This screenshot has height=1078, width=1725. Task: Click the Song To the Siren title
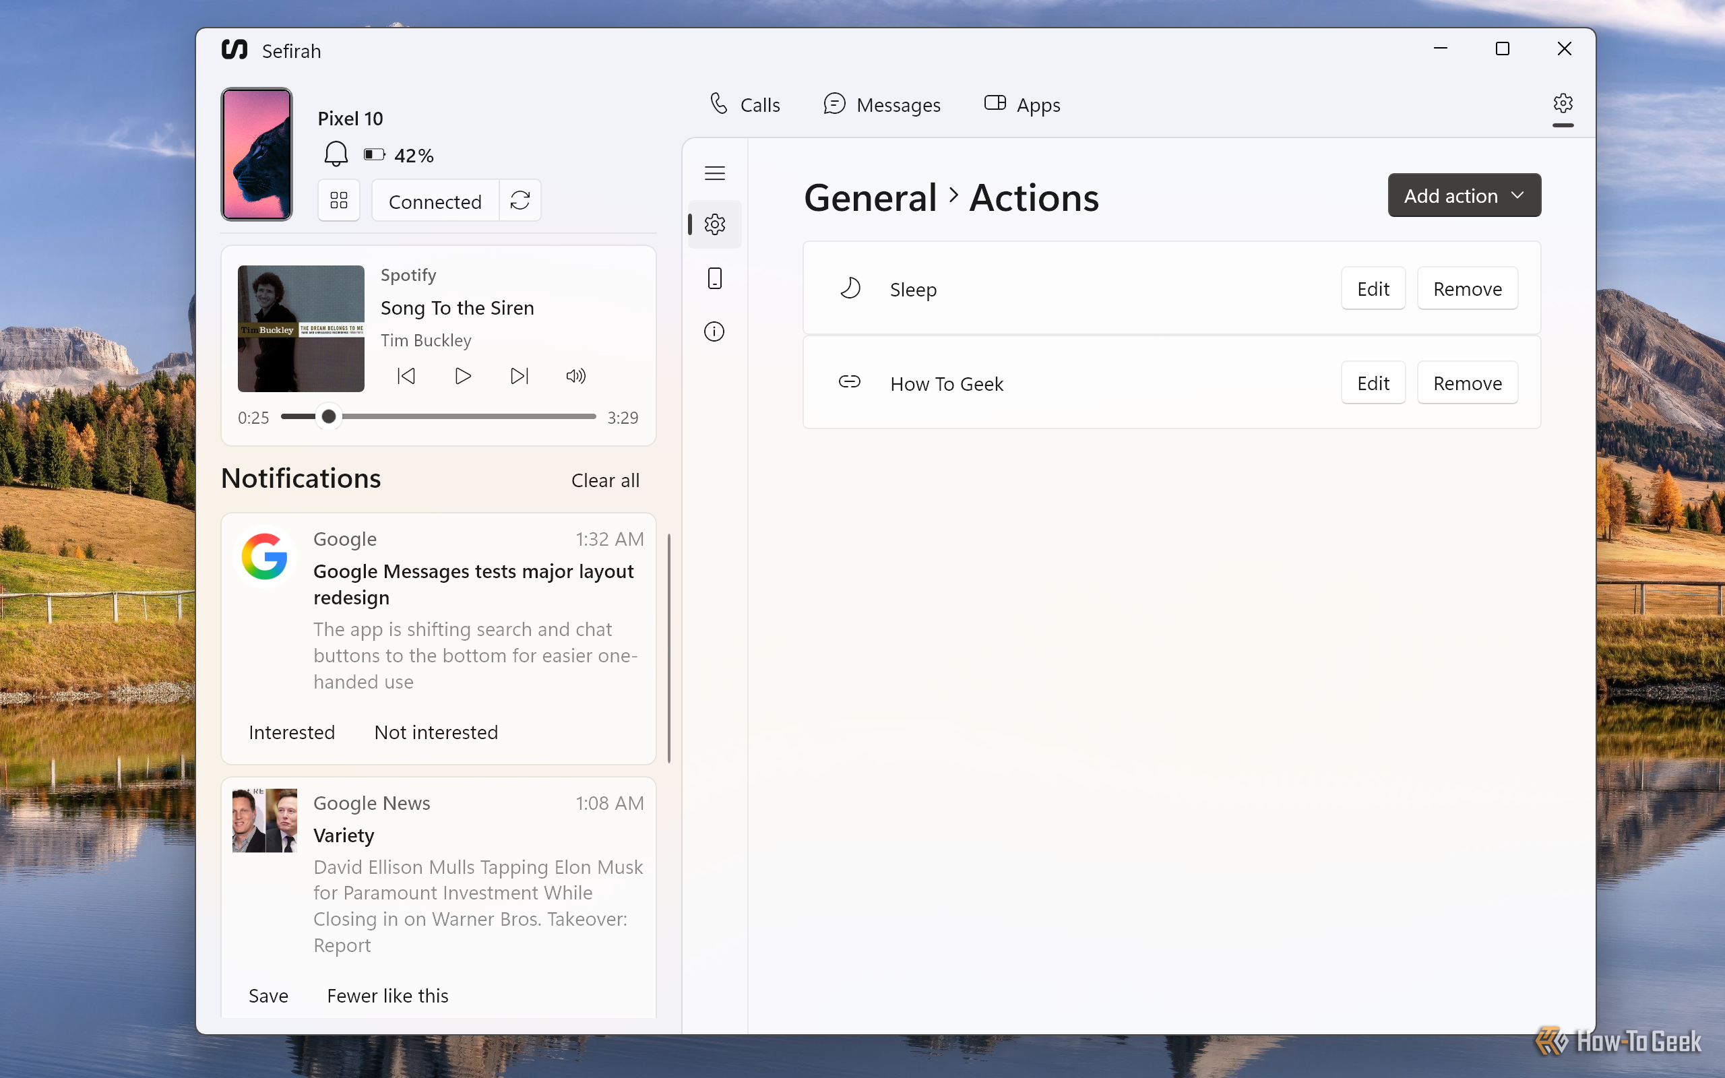click(x=458, y=308)
